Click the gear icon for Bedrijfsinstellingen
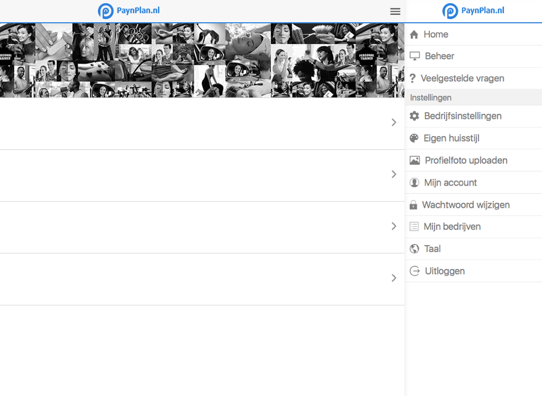542x396 pixels. coord(414,116)
